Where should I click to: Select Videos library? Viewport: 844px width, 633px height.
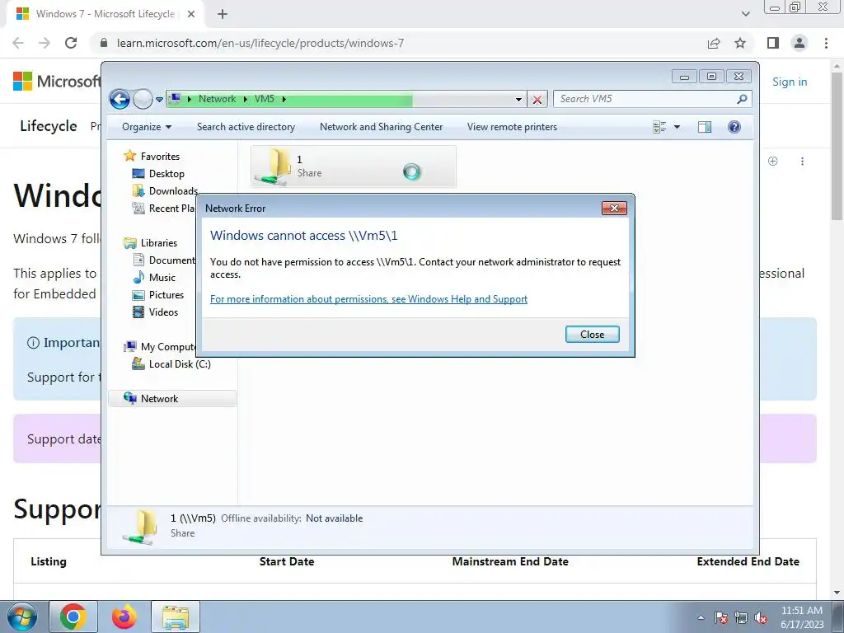pyautogui.click(x=163, y=312)
